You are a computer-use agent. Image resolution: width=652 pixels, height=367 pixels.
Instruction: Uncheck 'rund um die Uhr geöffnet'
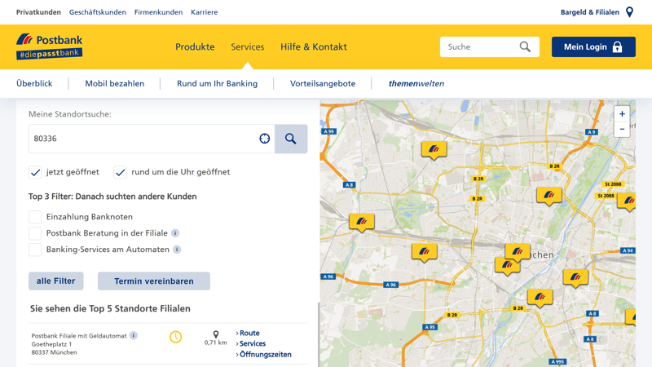121,172
